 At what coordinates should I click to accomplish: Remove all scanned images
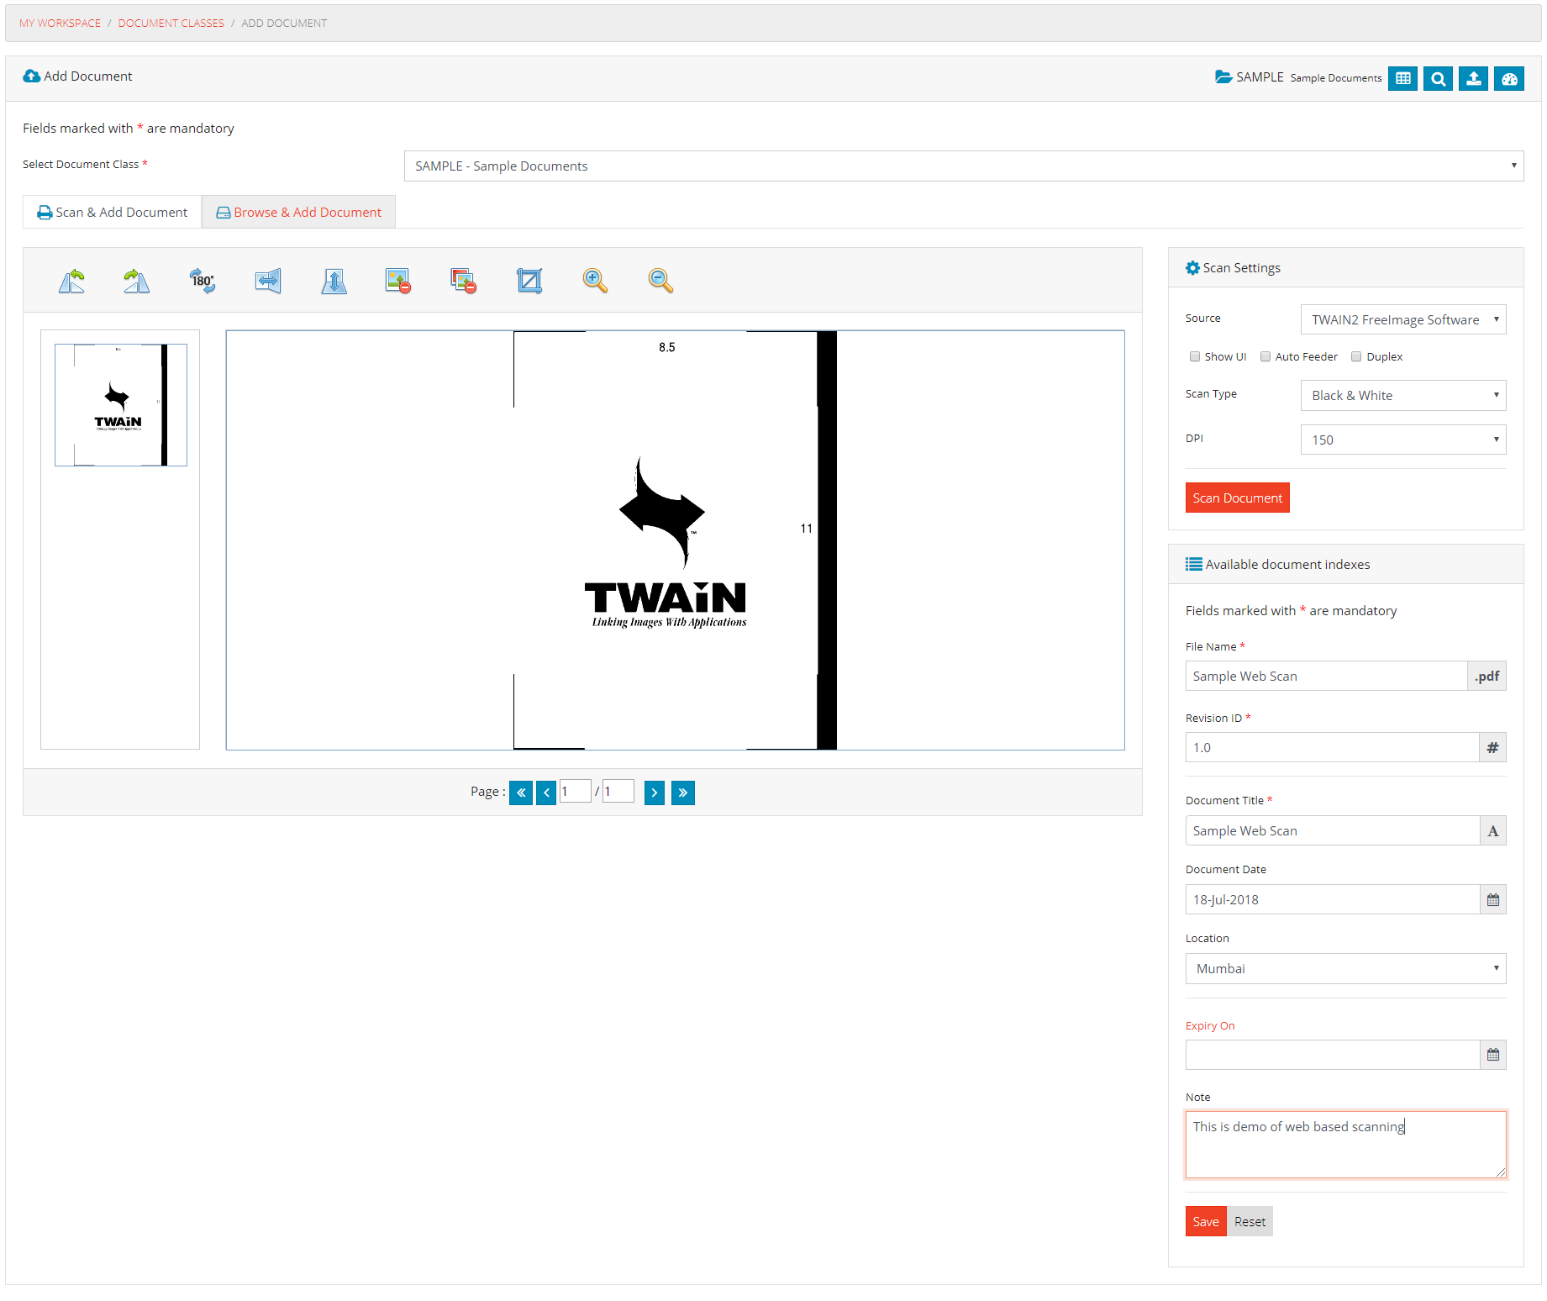point(464,281)
